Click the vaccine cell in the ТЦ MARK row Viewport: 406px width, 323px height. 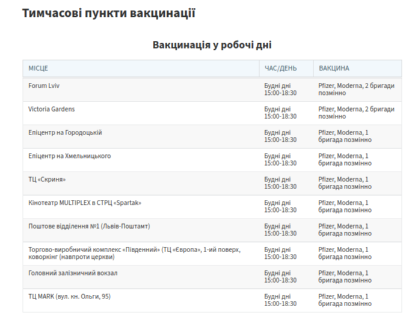pyautogui.click(x=357, y=300)
